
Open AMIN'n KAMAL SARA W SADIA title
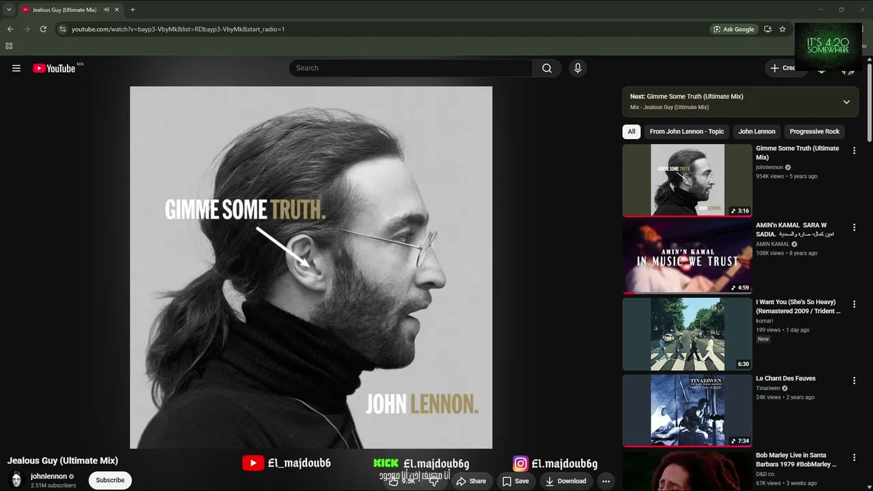coord(795,230)
